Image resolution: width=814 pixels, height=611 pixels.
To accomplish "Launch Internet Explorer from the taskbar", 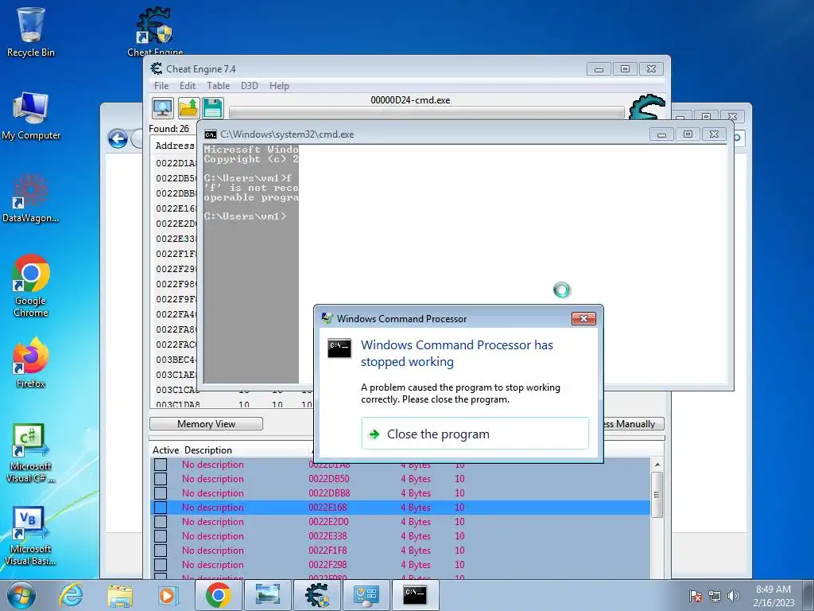I will 71,595.
